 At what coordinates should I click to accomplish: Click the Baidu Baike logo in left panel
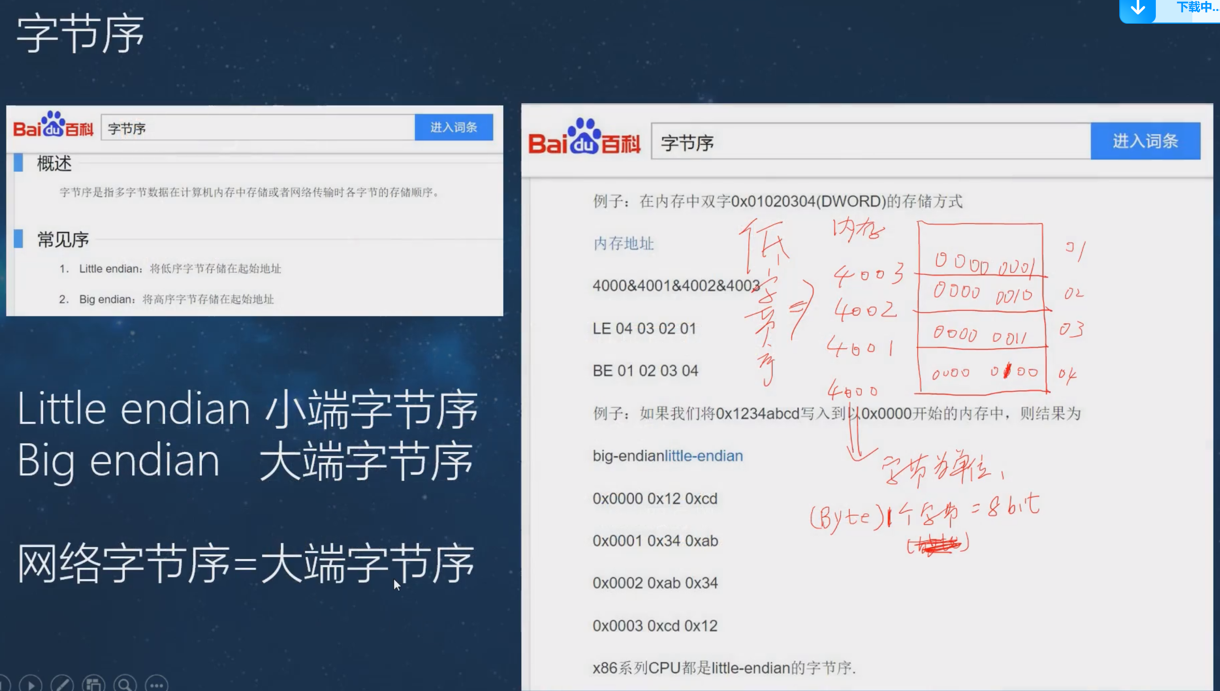tap(53, 124)
